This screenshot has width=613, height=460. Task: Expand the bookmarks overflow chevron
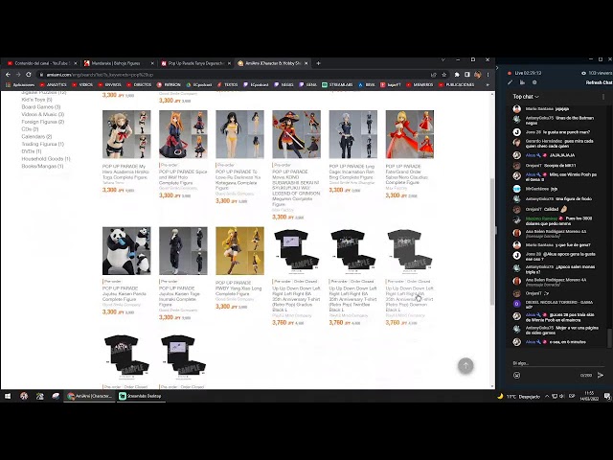click(x=488, y=84)
